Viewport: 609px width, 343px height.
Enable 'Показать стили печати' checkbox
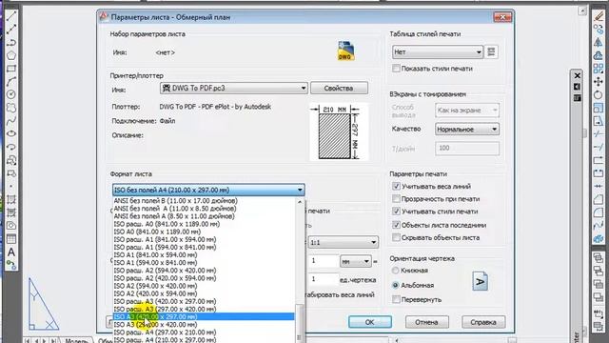point(396,69)
